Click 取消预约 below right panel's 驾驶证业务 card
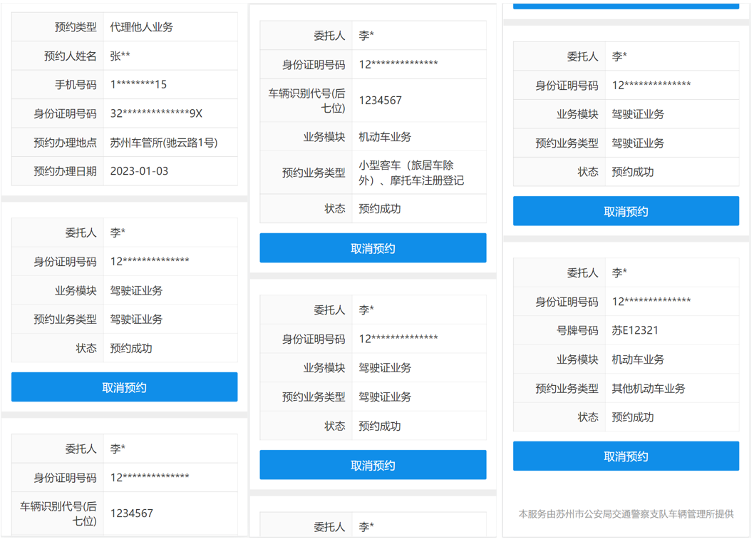 [x=626, y=211]
